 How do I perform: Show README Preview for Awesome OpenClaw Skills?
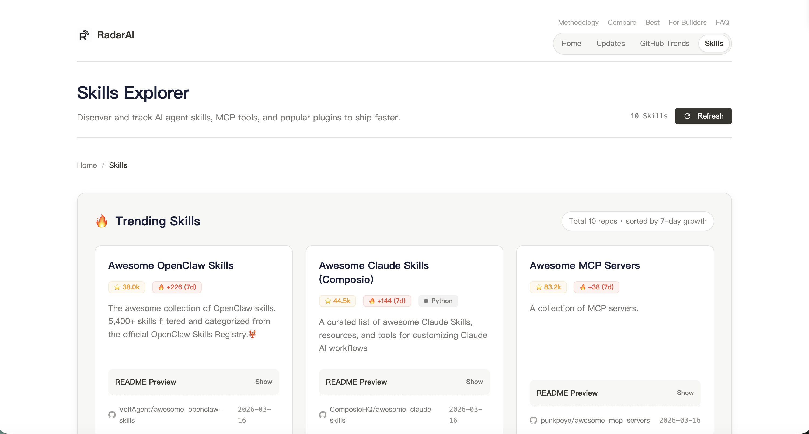click(263, 382)
